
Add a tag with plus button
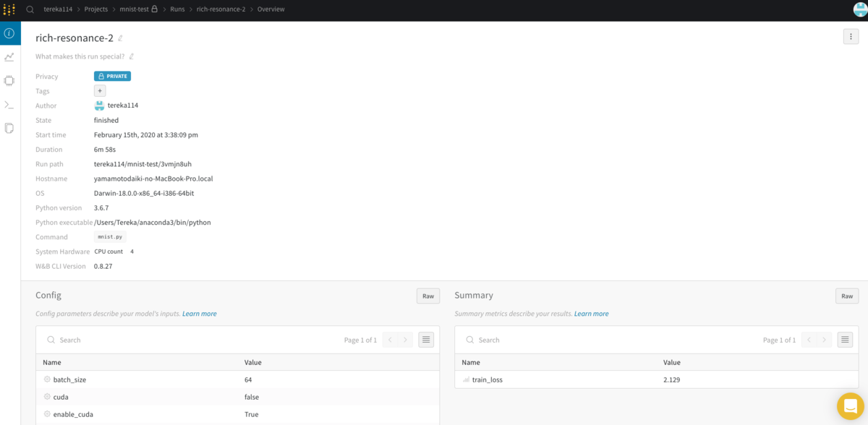(x=100, y=91)
